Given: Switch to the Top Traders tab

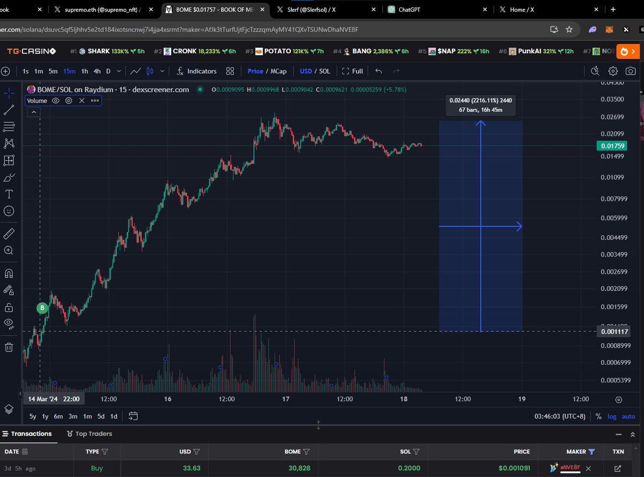Looking at the screenshot, I should (89, 434).
